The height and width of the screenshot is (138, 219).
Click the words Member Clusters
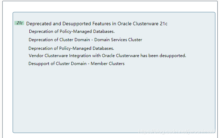click(108, 64)
